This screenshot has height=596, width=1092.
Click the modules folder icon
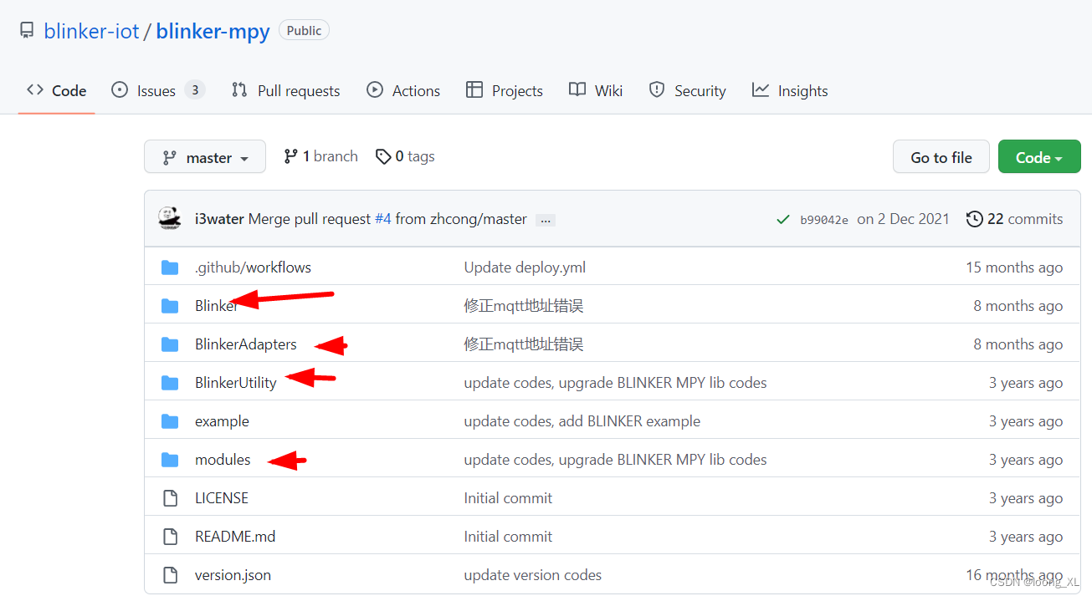click(x=170, y=460)
